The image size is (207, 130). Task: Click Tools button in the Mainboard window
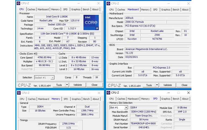[149, 85]
